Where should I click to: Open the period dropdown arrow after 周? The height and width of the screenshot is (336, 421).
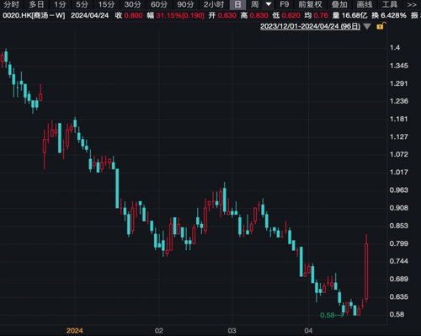click(269, 4)
